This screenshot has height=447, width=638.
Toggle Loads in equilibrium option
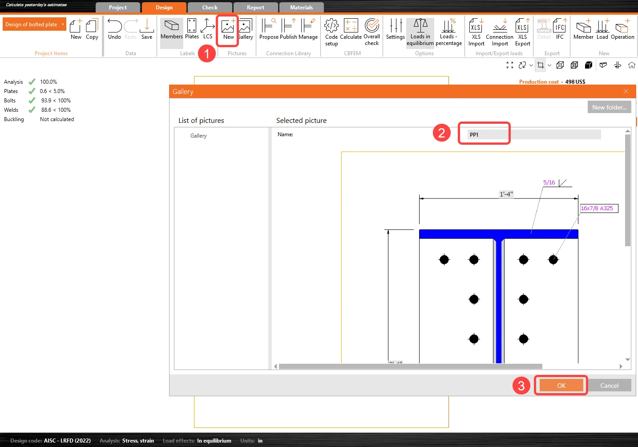pyautogui.click(x=420, y=33)
